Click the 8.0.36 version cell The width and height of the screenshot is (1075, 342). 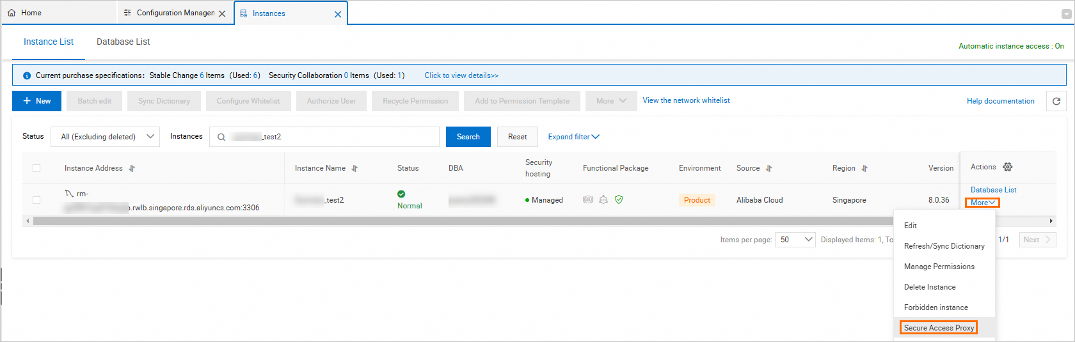(939, 200)
